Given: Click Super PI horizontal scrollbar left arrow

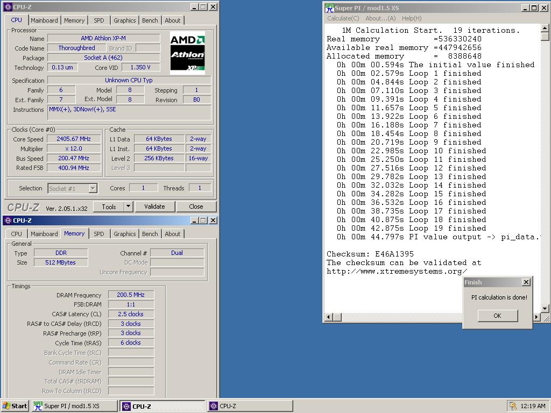Looking at the screenshot, I should coord(329,317).
